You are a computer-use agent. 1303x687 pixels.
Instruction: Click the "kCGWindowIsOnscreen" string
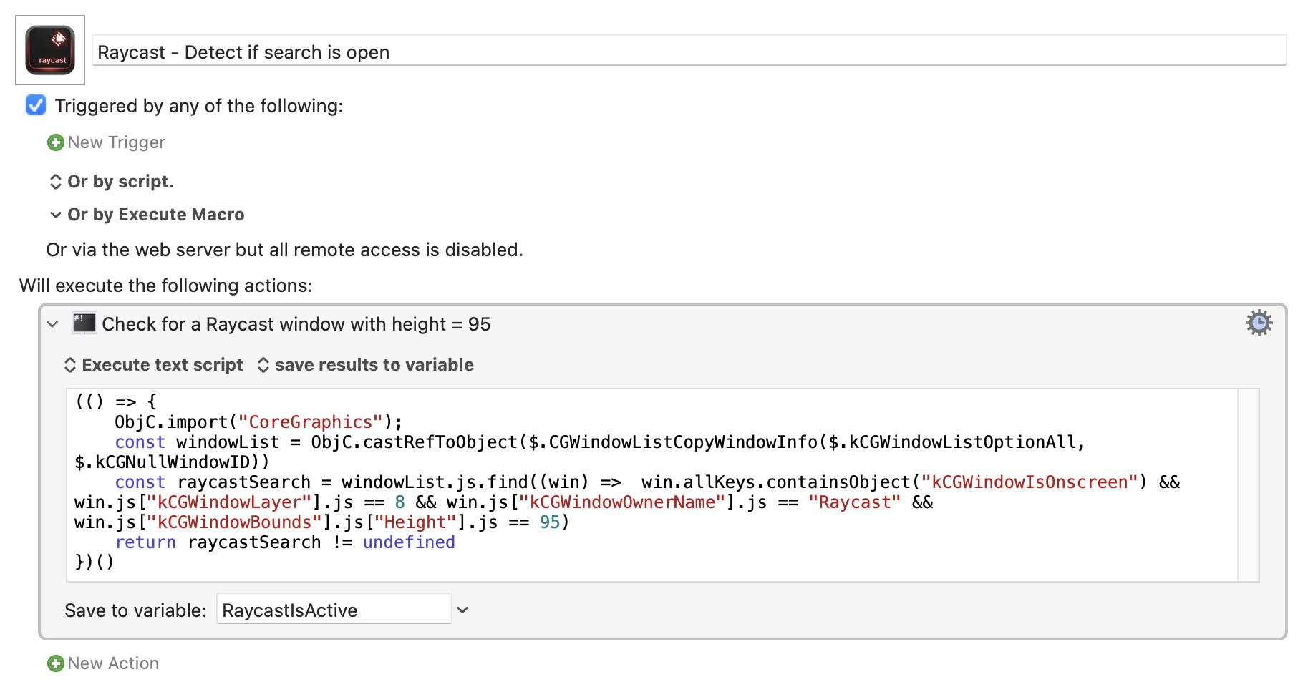click(1029, 482)
